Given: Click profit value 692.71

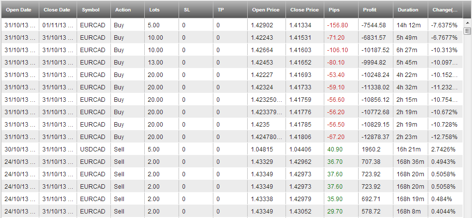Looking at the screenshot, I should 372,199.
